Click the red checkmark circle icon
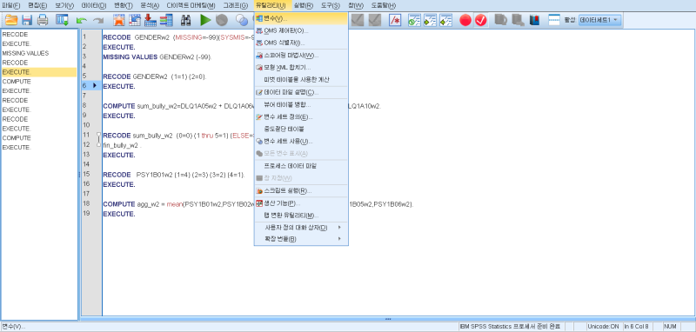The image size is (696, 332). point(481,20)
